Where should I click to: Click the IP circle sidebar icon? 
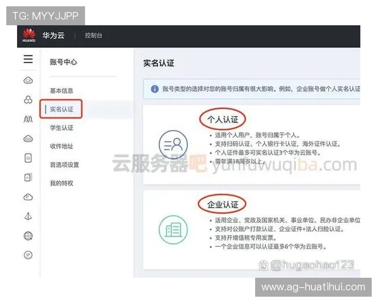pos(28,255)
